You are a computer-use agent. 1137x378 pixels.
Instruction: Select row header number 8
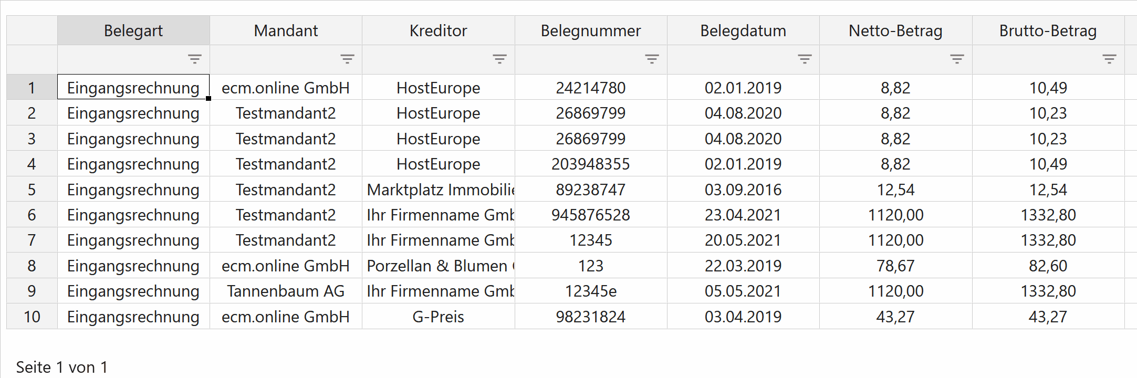(x=32, y=266)
